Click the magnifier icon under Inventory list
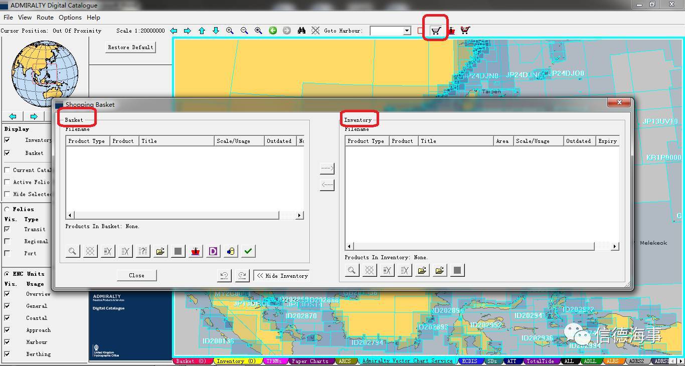Viewport: 685px width, 366px height. [352, 270]
